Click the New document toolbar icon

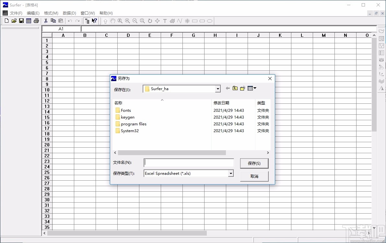coord(7,21)
